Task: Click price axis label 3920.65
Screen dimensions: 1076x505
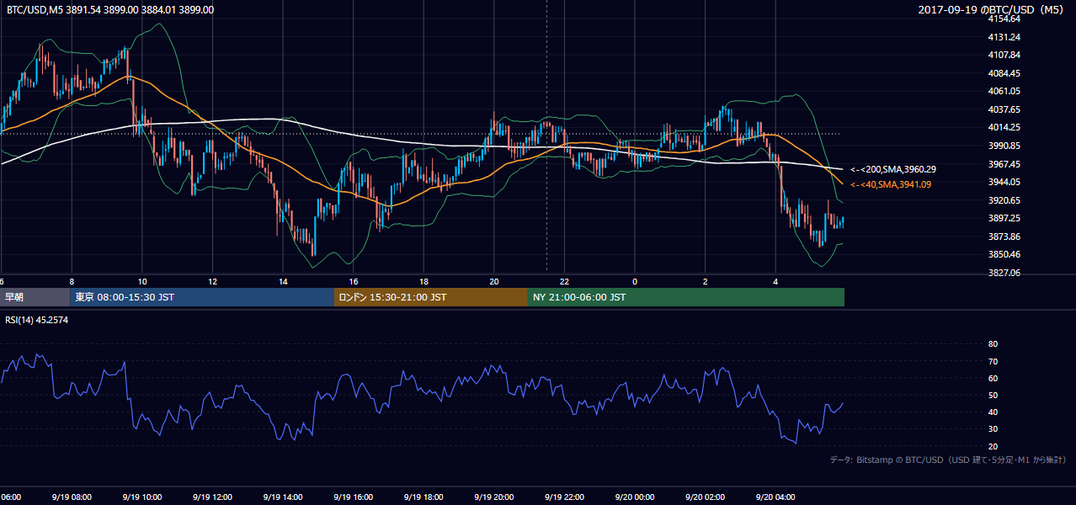Action: [x=1004, y=200]
